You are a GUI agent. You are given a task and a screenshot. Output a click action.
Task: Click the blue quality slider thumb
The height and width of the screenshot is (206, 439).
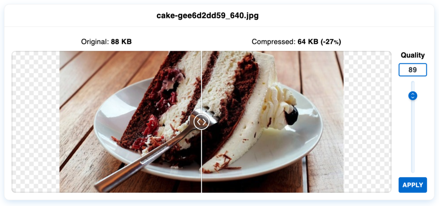(x=413, y=96)
